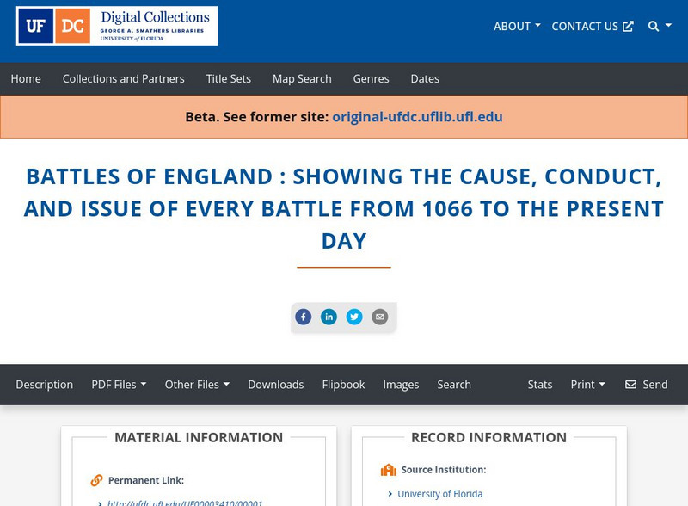Expand the ABOUT dropdown menu

coord(517,27)
